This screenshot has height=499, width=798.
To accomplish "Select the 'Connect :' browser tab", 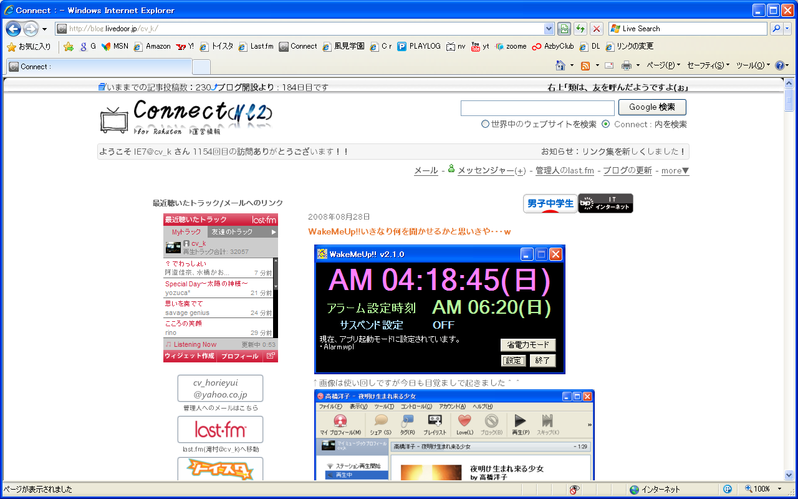I will (x=99, y=67).
